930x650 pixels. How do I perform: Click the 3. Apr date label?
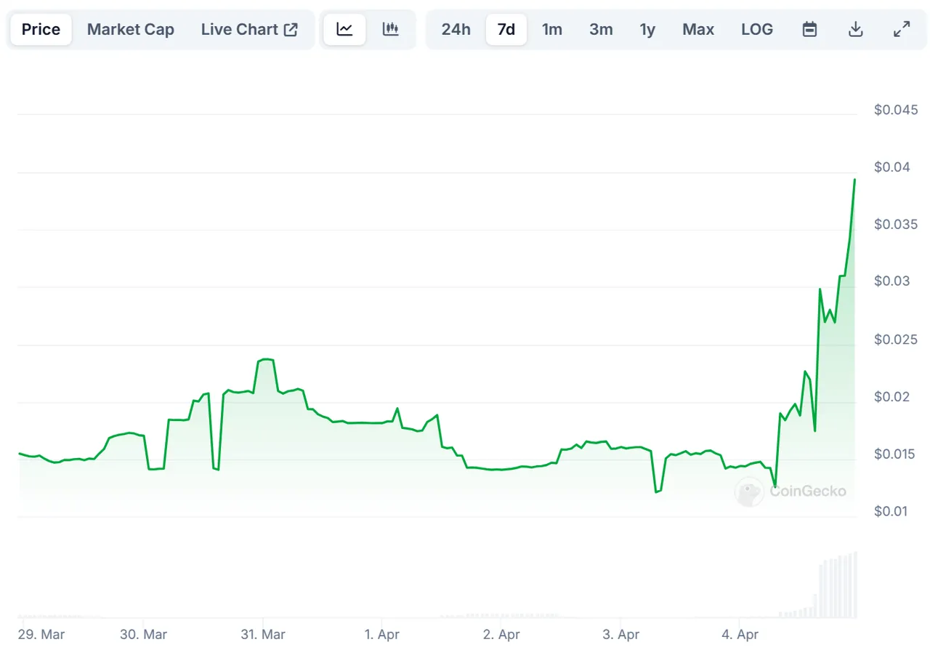(620, 634)
